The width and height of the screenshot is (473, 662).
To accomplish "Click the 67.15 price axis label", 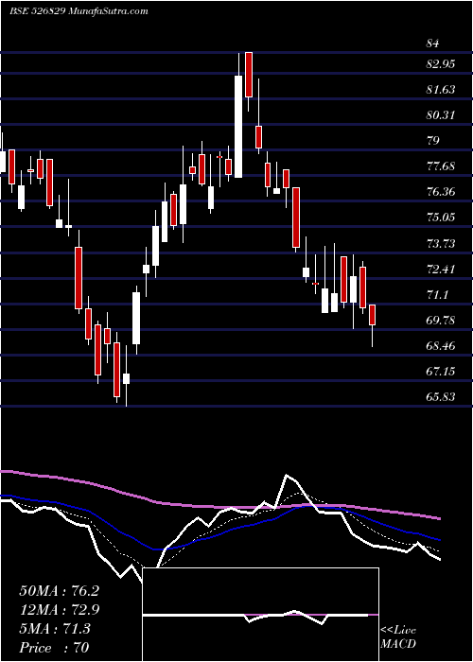I will (441, 372).
